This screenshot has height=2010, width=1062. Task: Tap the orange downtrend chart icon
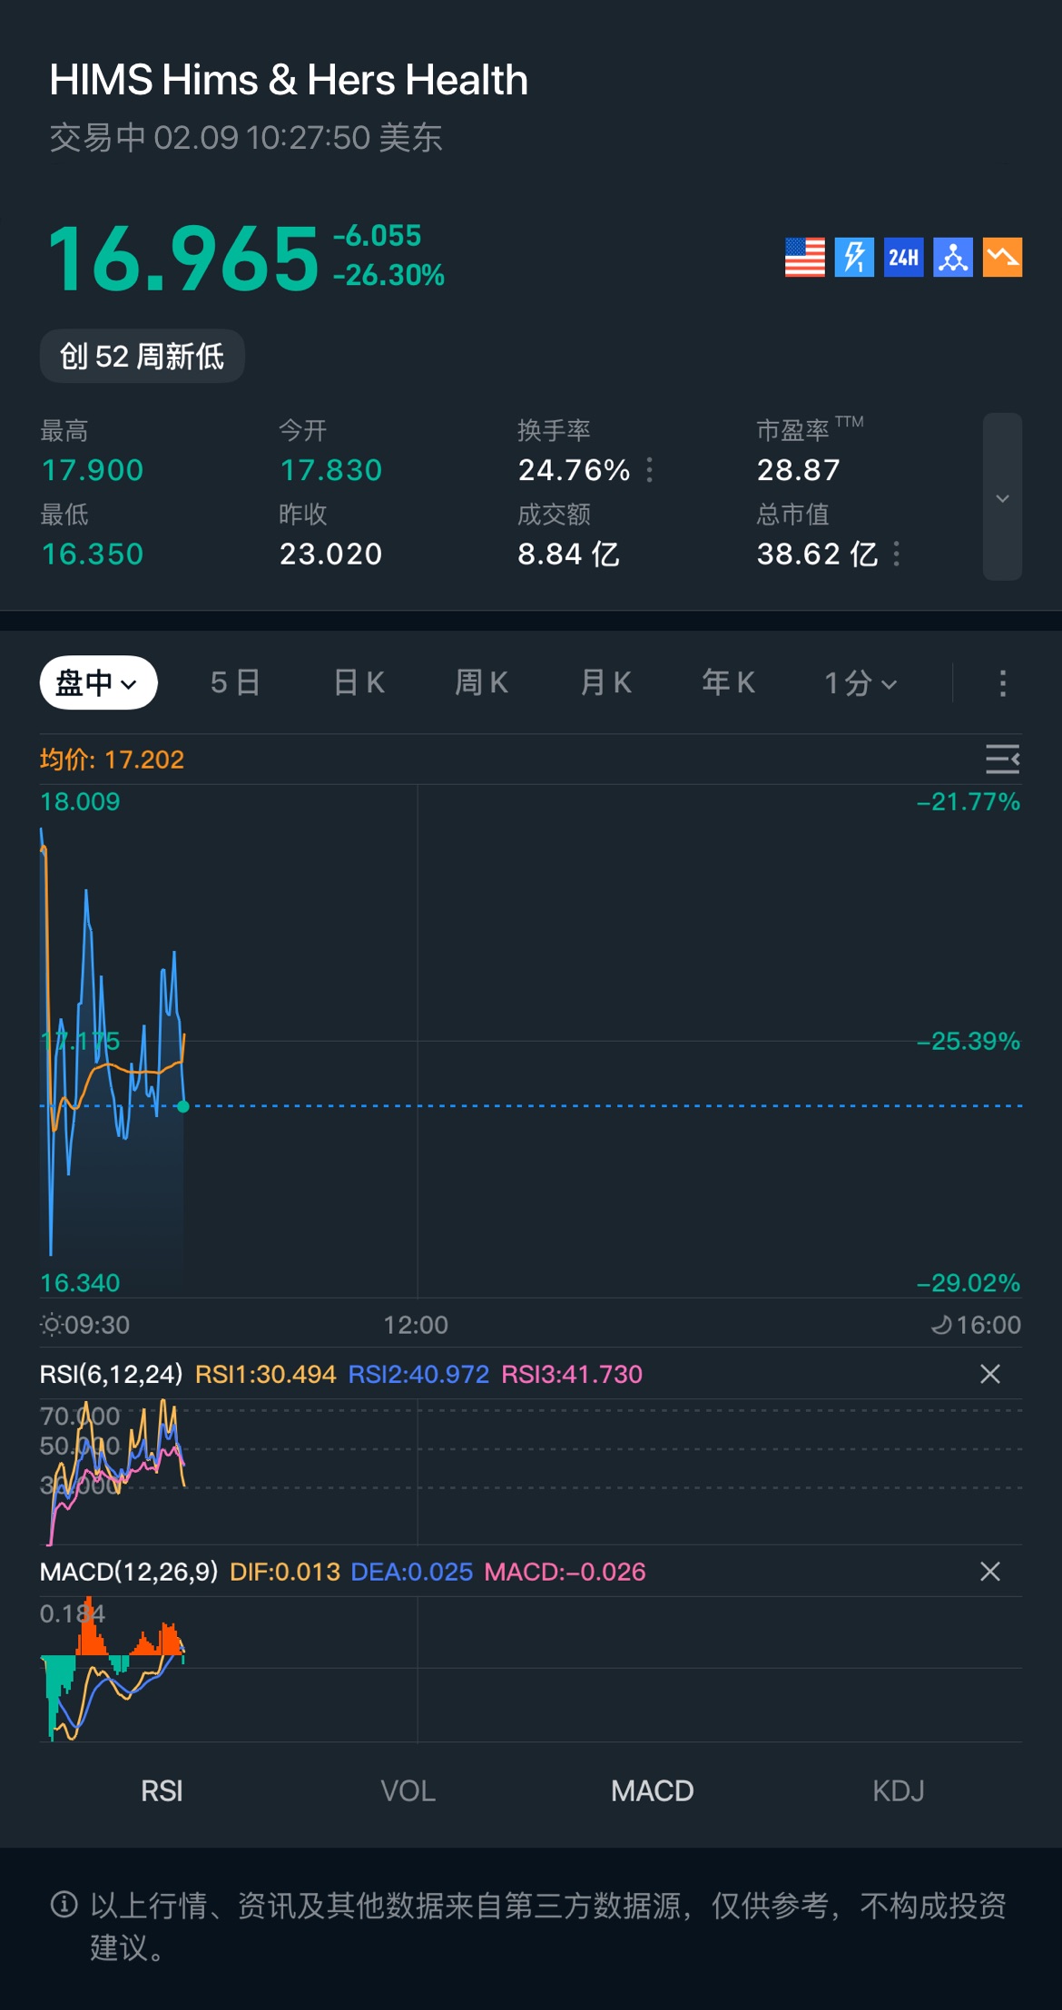(1002, 258)
